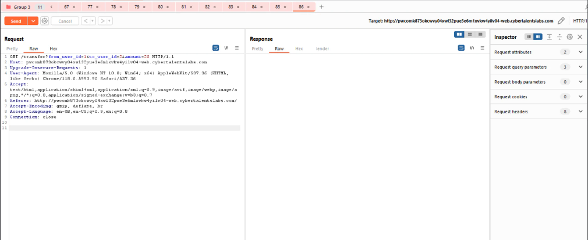
Task: Select the Hex tab in Request panel
Action: (x=54, y=48)
